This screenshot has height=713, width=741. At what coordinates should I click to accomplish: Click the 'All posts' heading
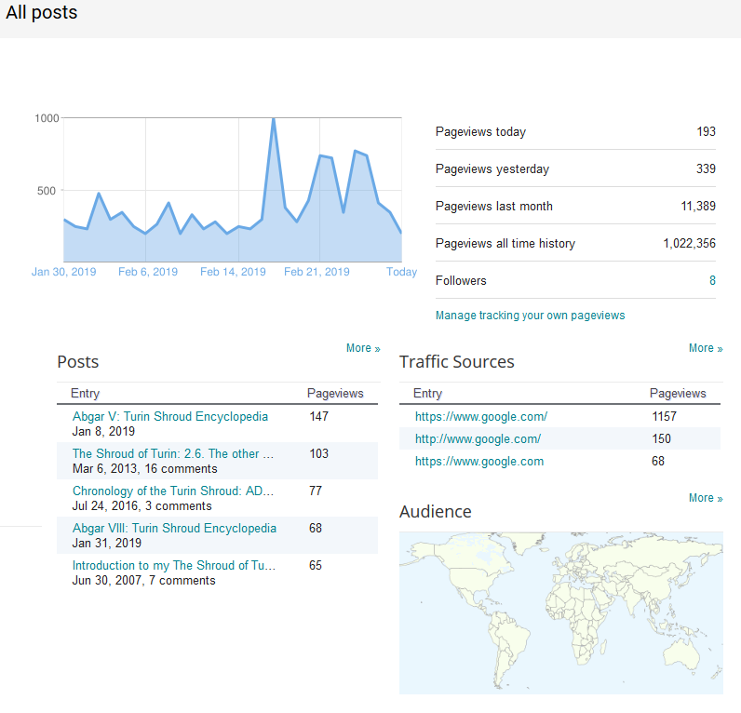point(42,13)
